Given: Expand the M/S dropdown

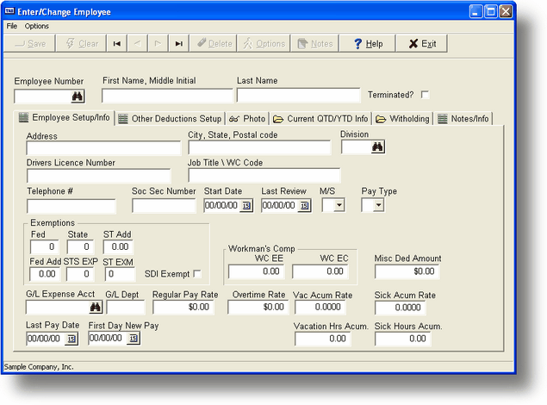Looking at the screenshot, I should coord(339,205).
